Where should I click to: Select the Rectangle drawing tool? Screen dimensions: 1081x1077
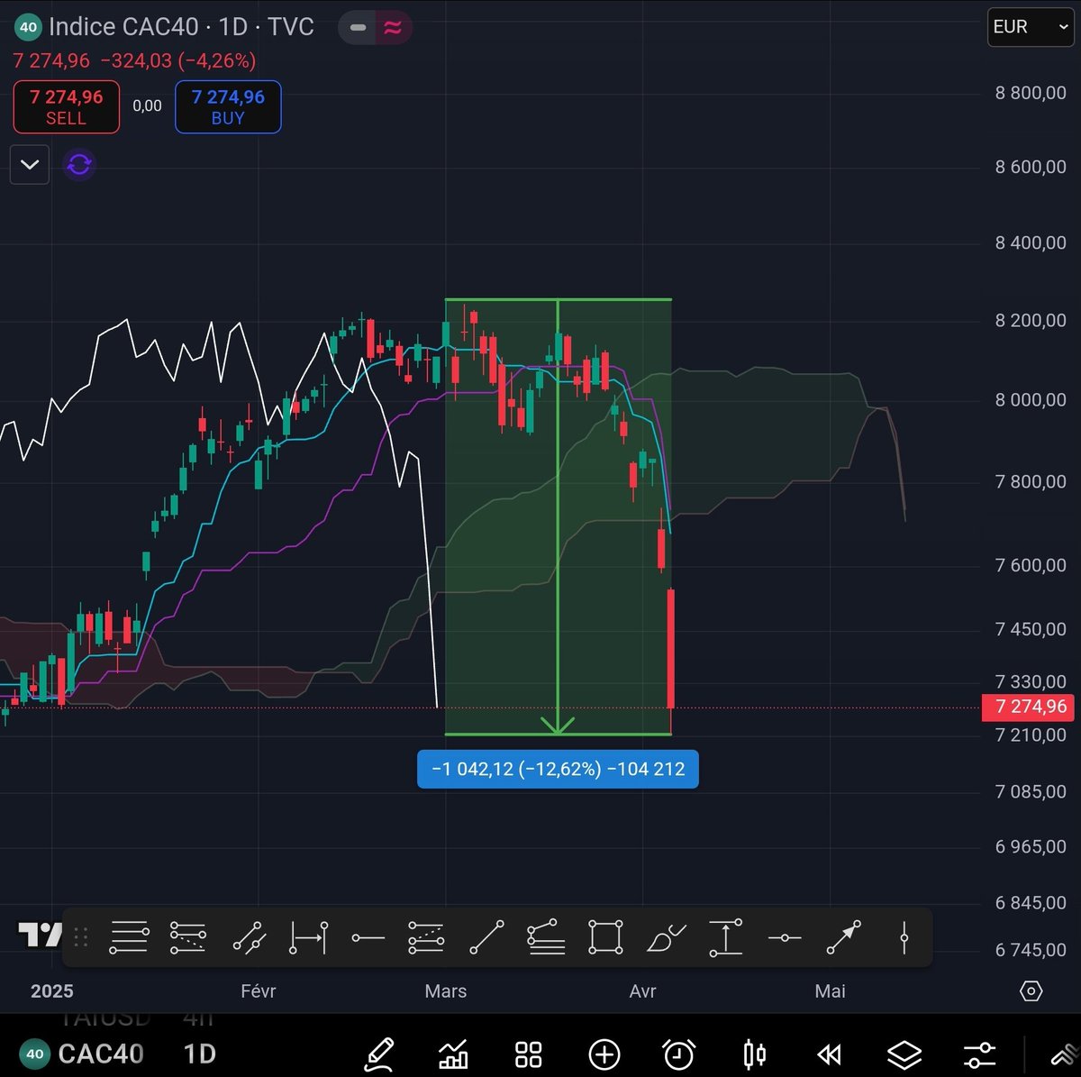tap(604, 937)
